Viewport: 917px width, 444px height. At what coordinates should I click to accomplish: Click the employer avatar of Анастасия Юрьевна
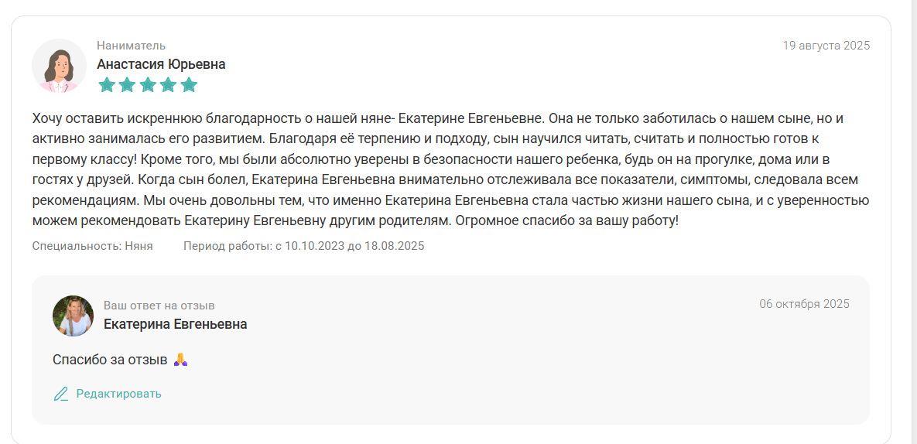coord(59,67)
